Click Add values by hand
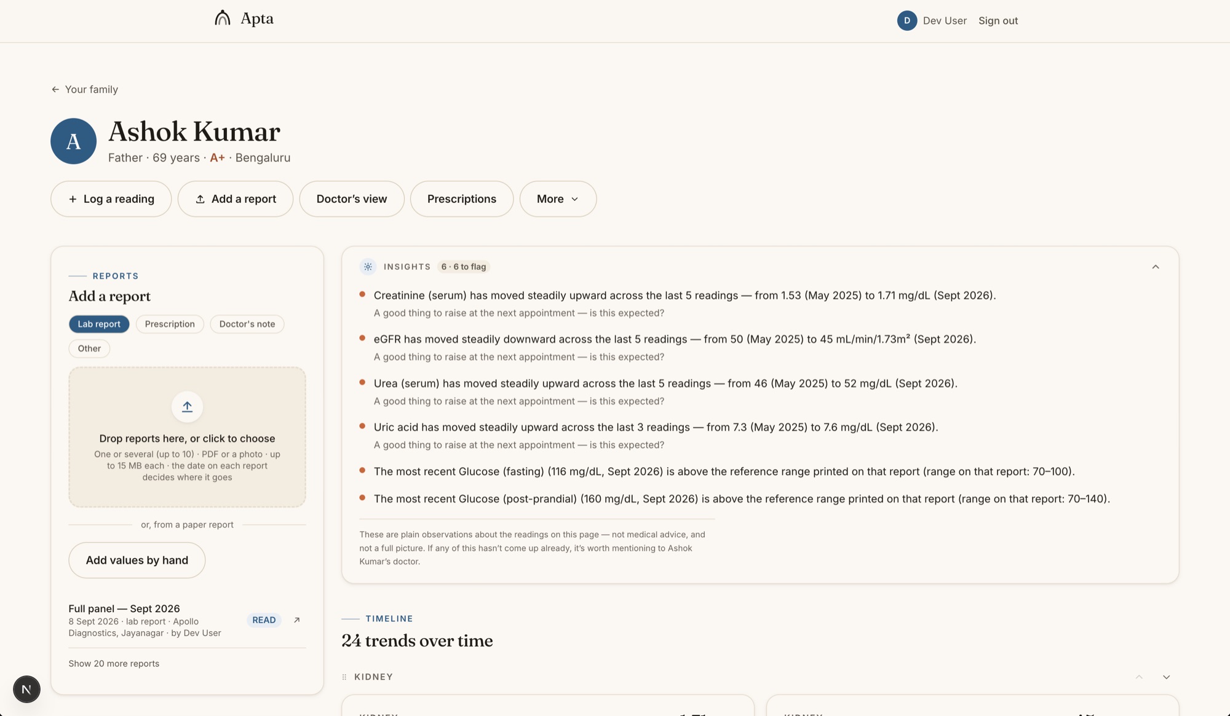This screenshot has height=716, width=1230. coord(137,560)
